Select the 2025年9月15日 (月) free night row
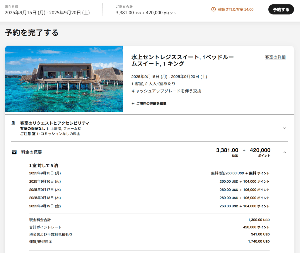Screen dimensions: 300x253 [x=45, y=173]
